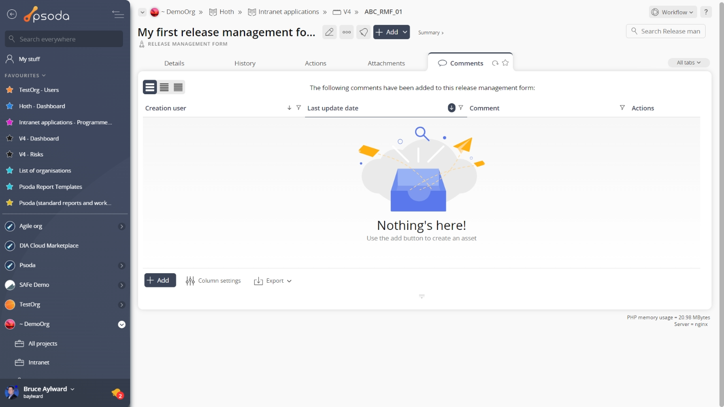The width and height of the screenshot is (724, 407).
Task: Switch to the History tab
Action: (245, 63)
